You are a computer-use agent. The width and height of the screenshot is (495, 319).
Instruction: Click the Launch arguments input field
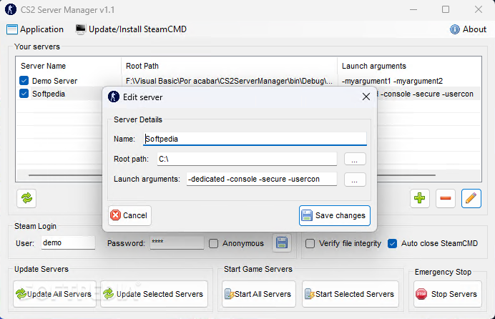pos(261,180)
